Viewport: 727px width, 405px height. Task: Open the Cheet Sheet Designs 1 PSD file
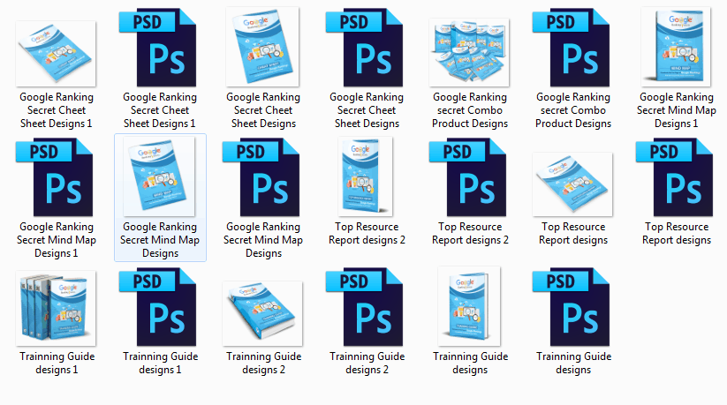[x=160, y=49]
